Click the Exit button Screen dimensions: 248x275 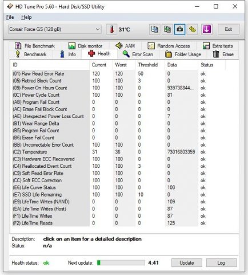tap(229, 29)
